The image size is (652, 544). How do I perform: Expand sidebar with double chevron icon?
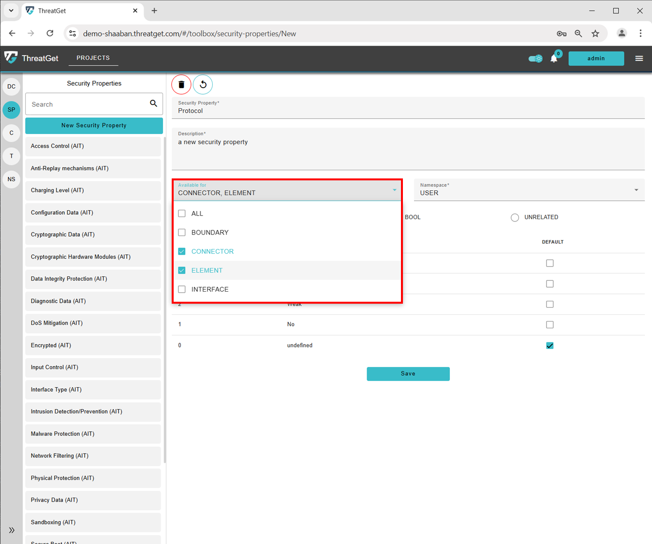click(12, 530)
